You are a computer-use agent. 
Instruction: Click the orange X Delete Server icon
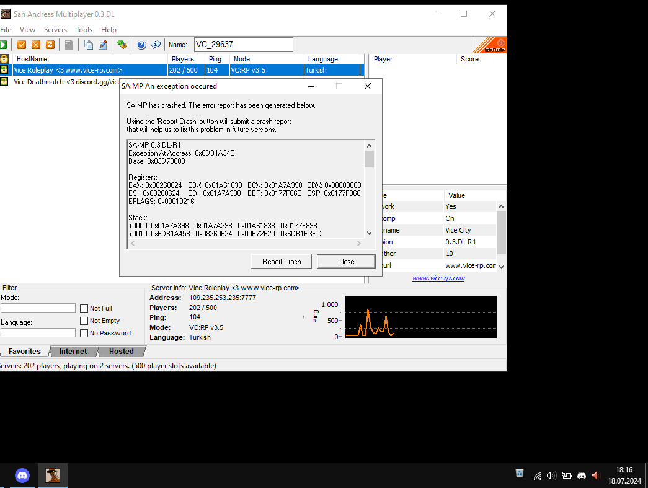click(x=36, y=45)
